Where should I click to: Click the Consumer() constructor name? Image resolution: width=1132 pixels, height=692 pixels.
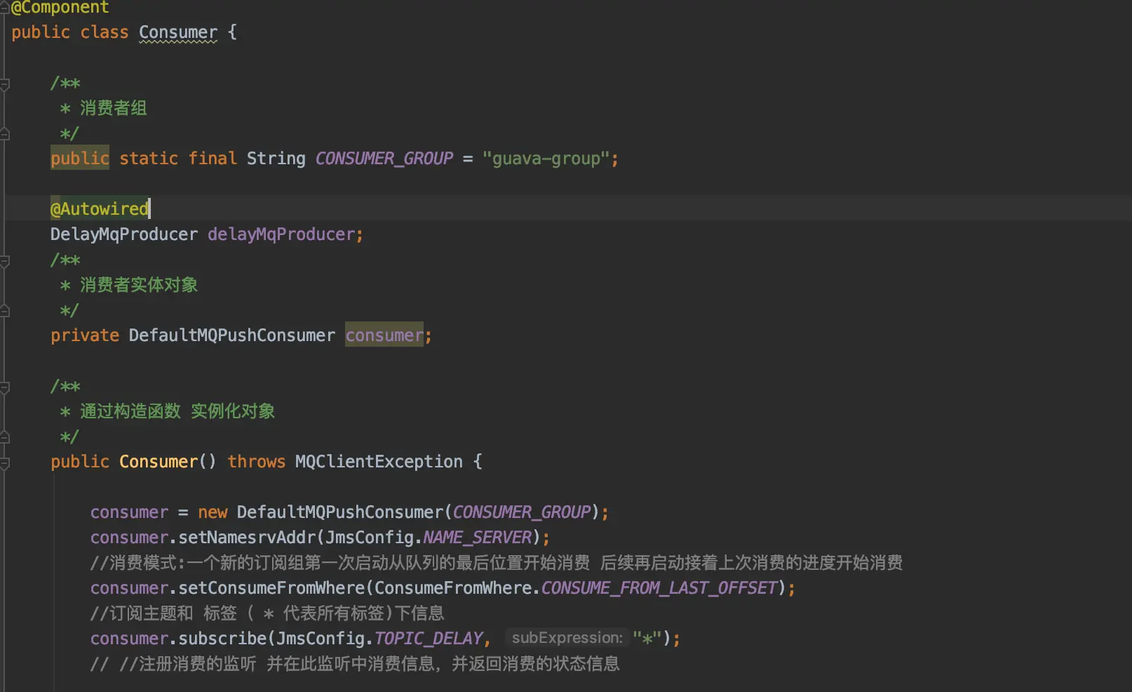(159, 462)
